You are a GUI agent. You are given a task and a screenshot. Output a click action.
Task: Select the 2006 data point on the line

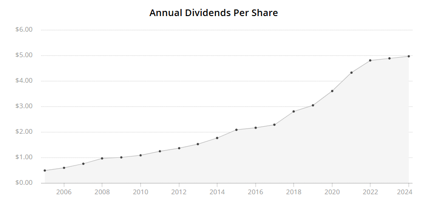(x=64, y=168)
